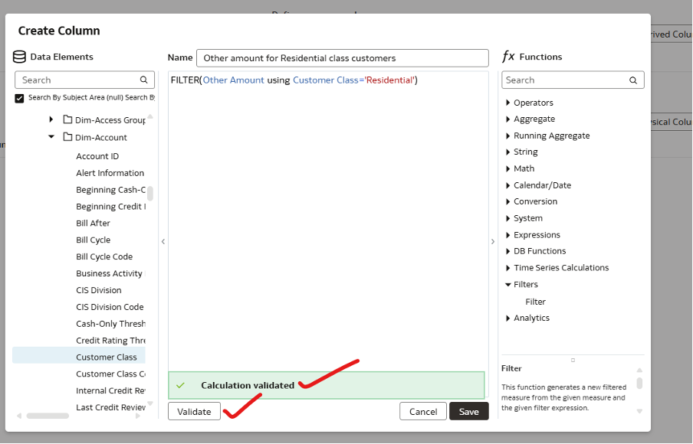Select the Customer Class data element
The image size is (693, 444).
(107, 357)
